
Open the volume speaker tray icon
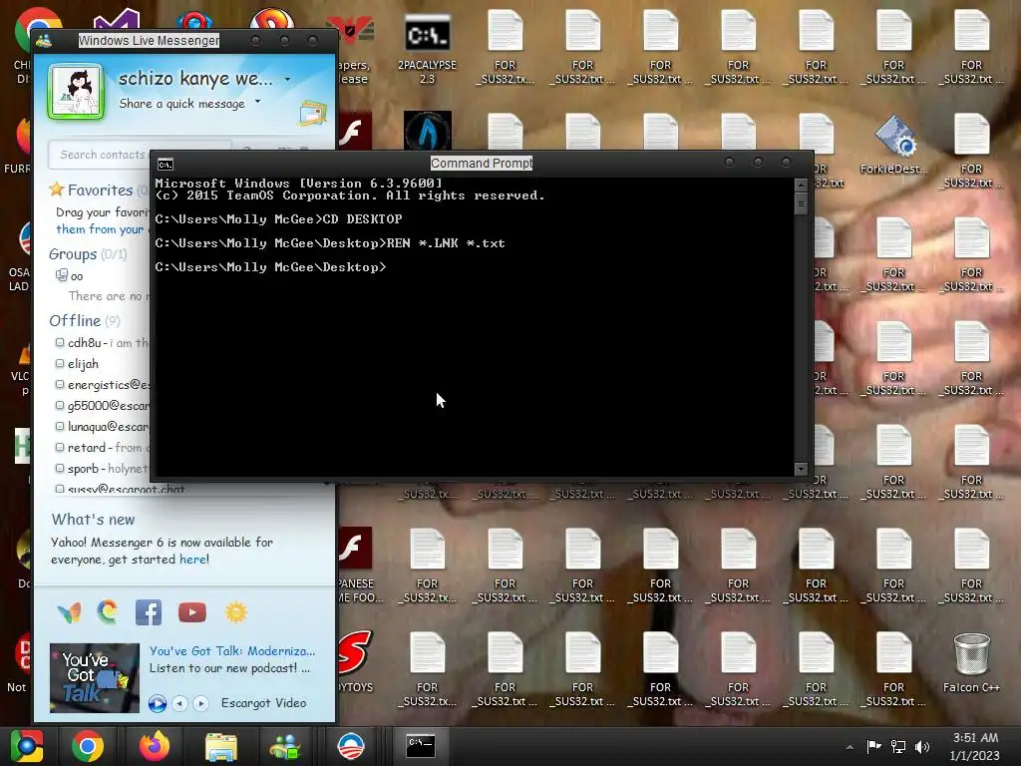(922, 746)
